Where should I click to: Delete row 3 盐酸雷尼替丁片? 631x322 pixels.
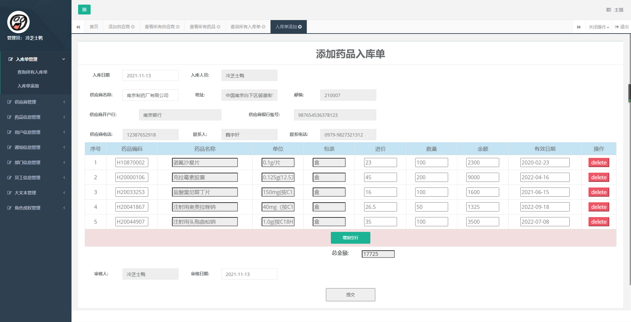coord(599,192)
